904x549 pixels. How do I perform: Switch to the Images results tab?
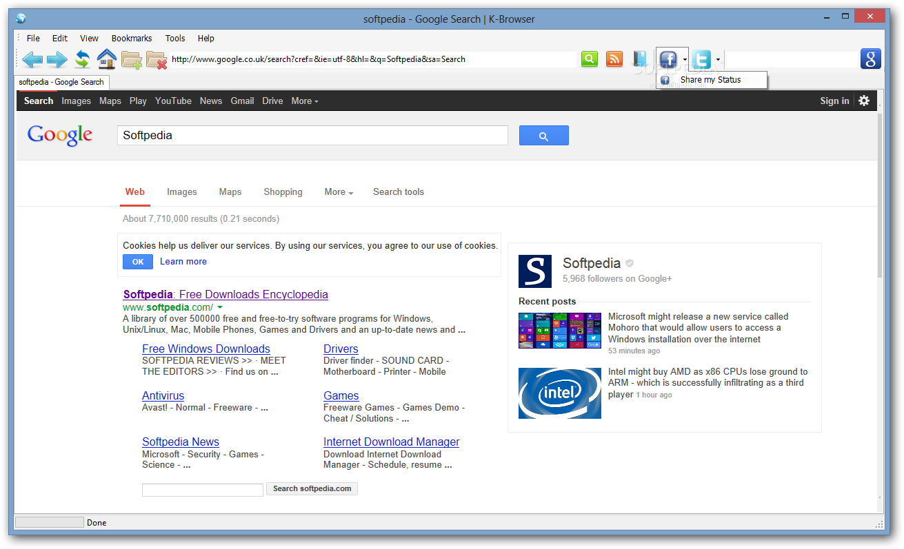click(x=182, y=192)
